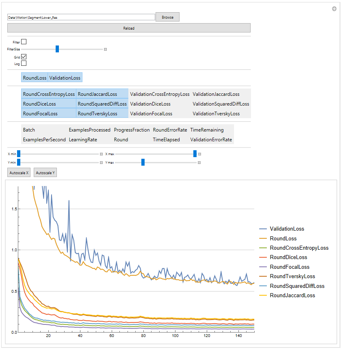Click the data folder path input field
Image resolution: width=342 pixels, height=350 pixels.
81,17
